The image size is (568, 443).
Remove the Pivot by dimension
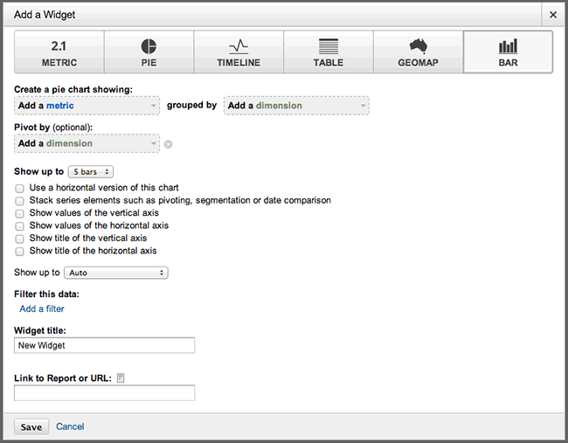168,144
